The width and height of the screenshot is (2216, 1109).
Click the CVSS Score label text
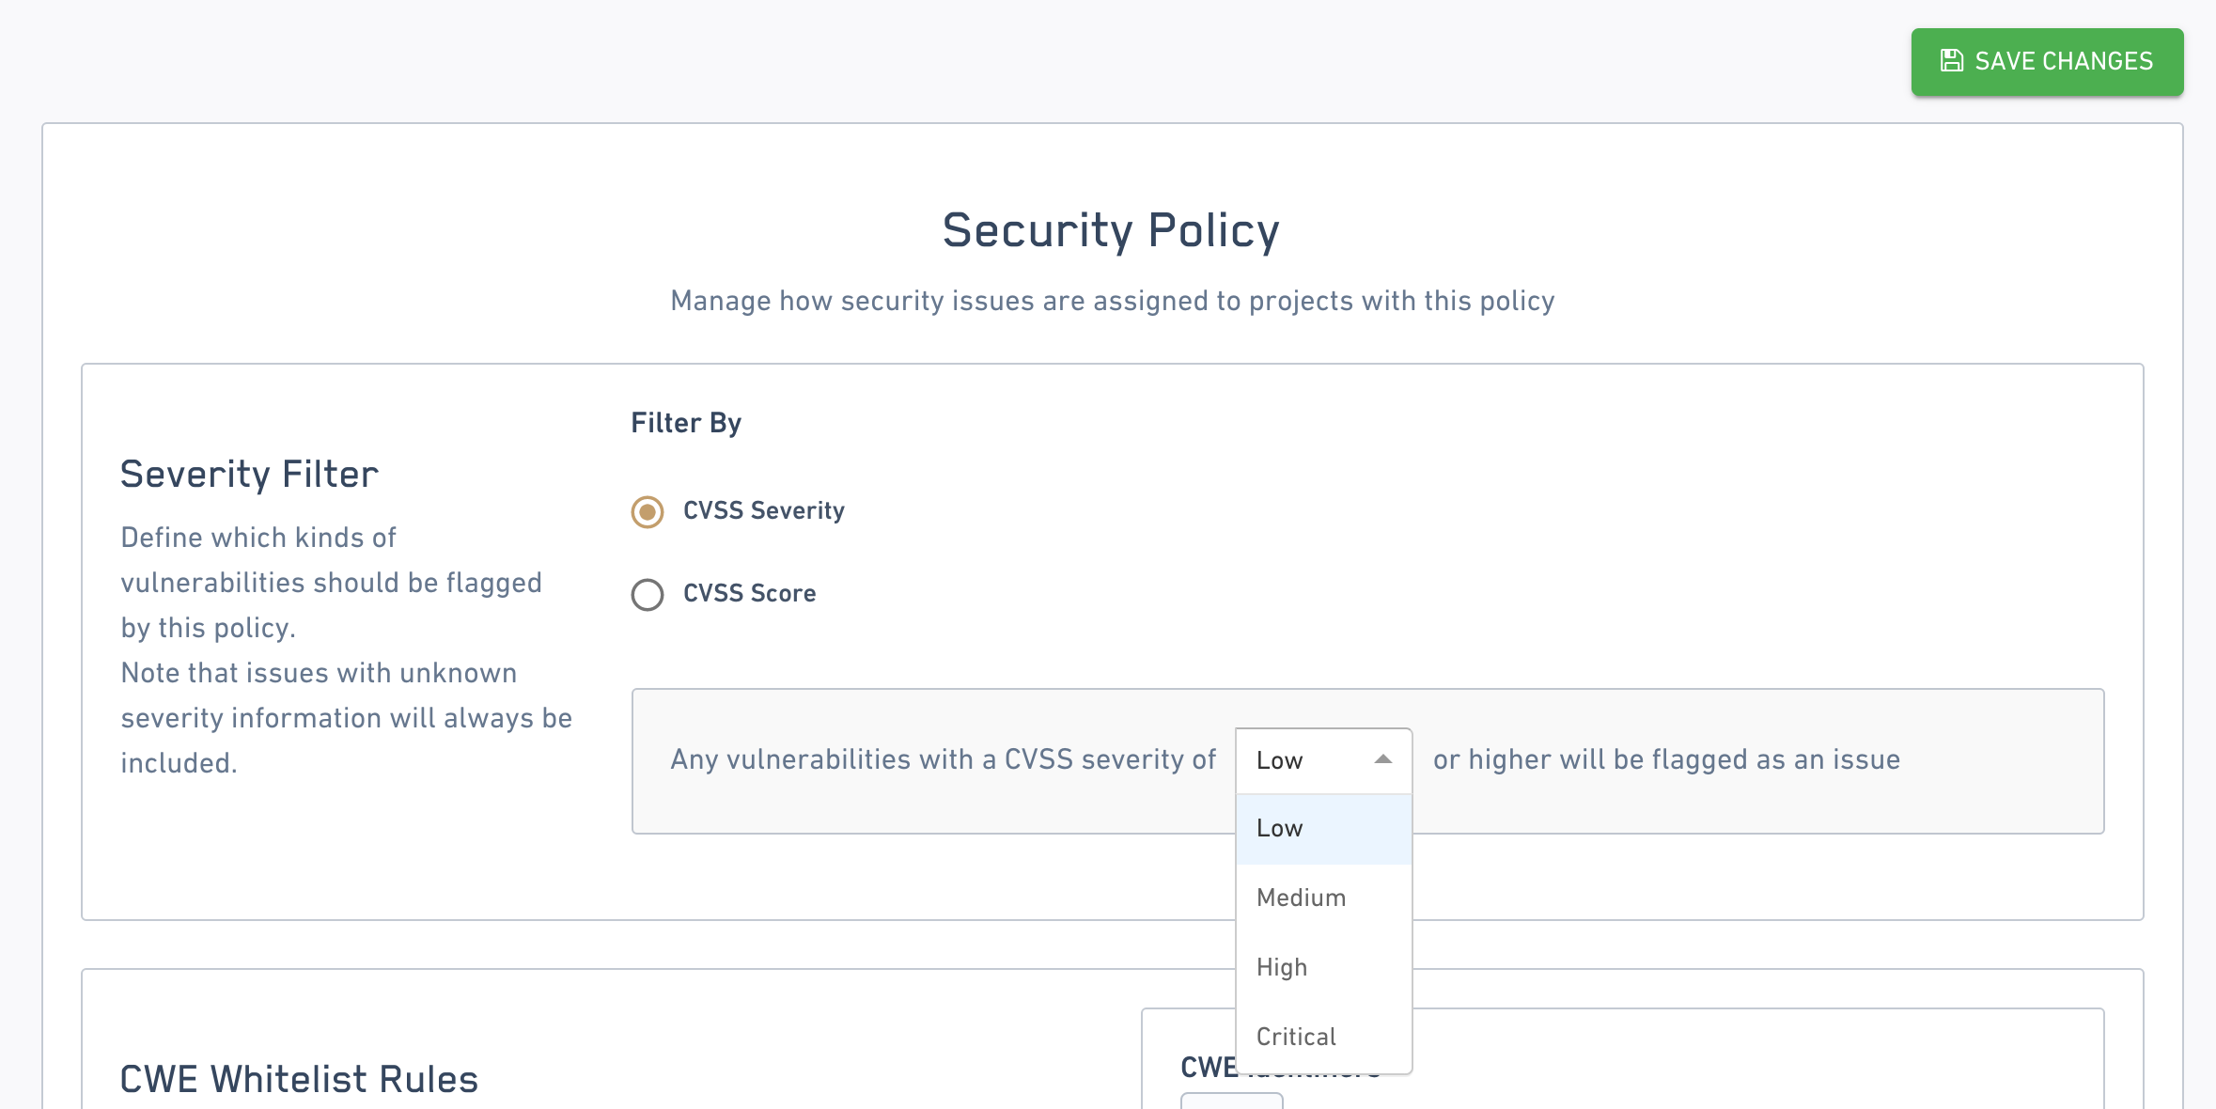(x=749, y=594)
